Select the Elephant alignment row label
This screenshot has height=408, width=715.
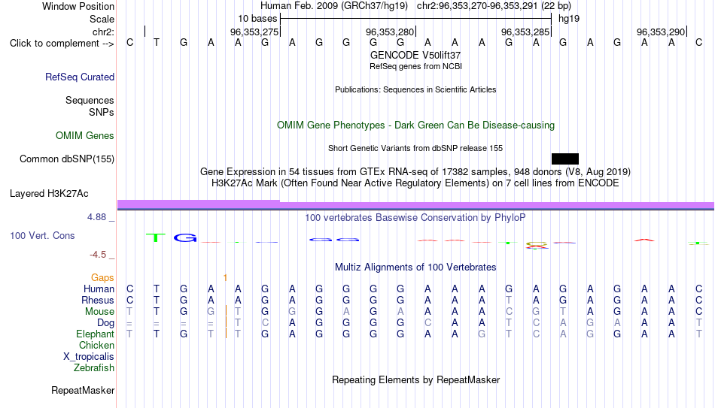coord(96,334)
